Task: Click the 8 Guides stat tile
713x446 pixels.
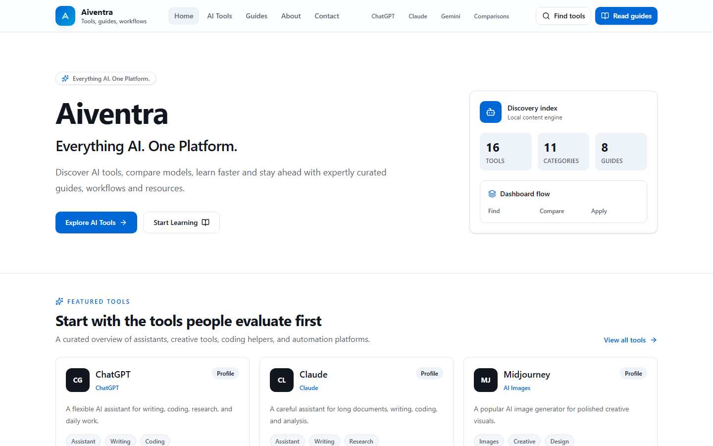Action: pos(621,152)
